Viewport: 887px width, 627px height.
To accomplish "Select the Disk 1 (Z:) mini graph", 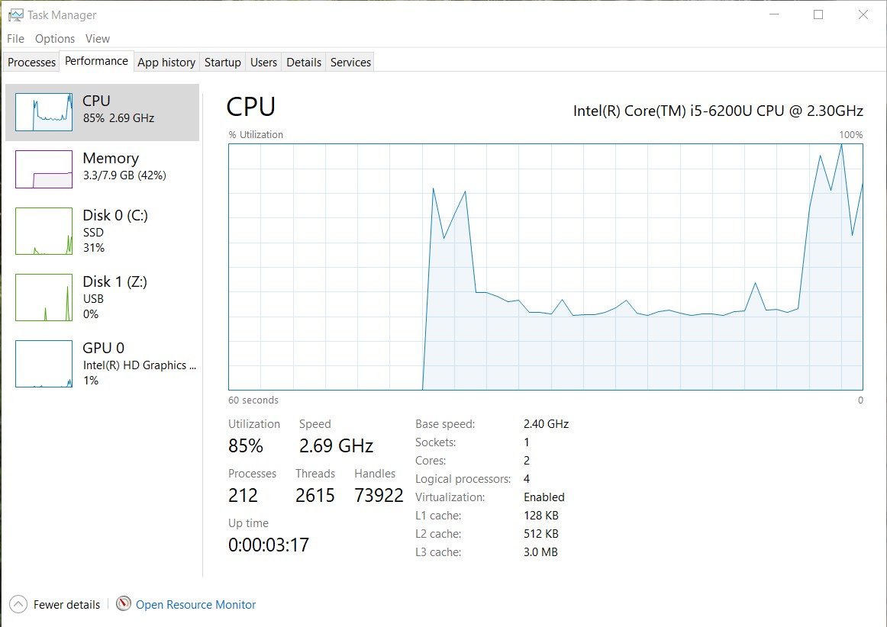I will pos(44,297).
